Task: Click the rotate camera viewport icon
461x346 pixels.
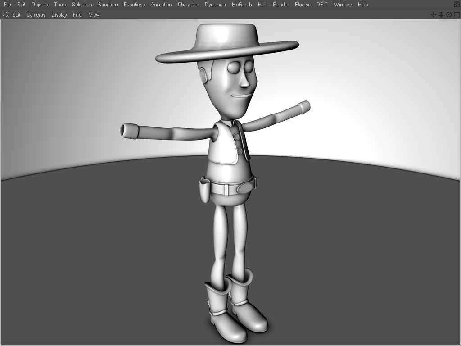Action: point(449,15)
